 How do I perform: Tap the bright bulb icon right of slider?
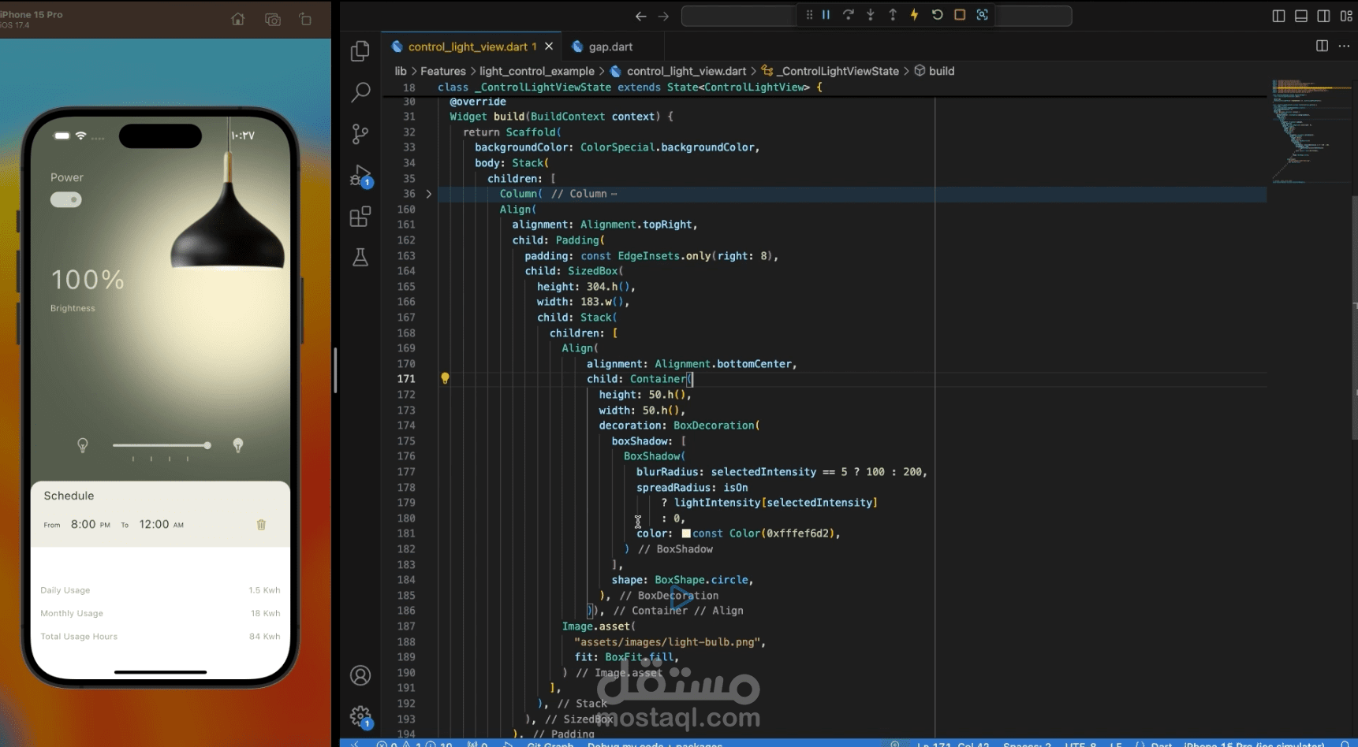pyautogui.click(x=238, y=445)
